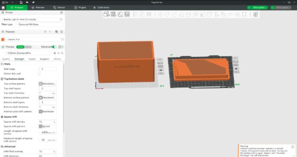This screenshot has width=297, height=157.
Task: Undo the last action in title bar
Action: (27, 3)
